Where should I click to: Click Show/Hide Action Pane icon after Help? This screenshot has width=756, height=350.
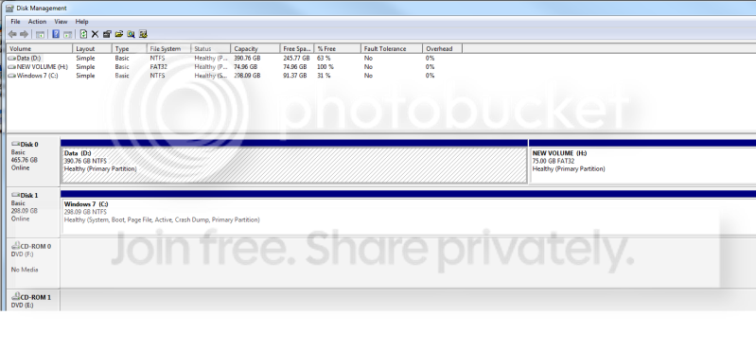coord(68,34)
